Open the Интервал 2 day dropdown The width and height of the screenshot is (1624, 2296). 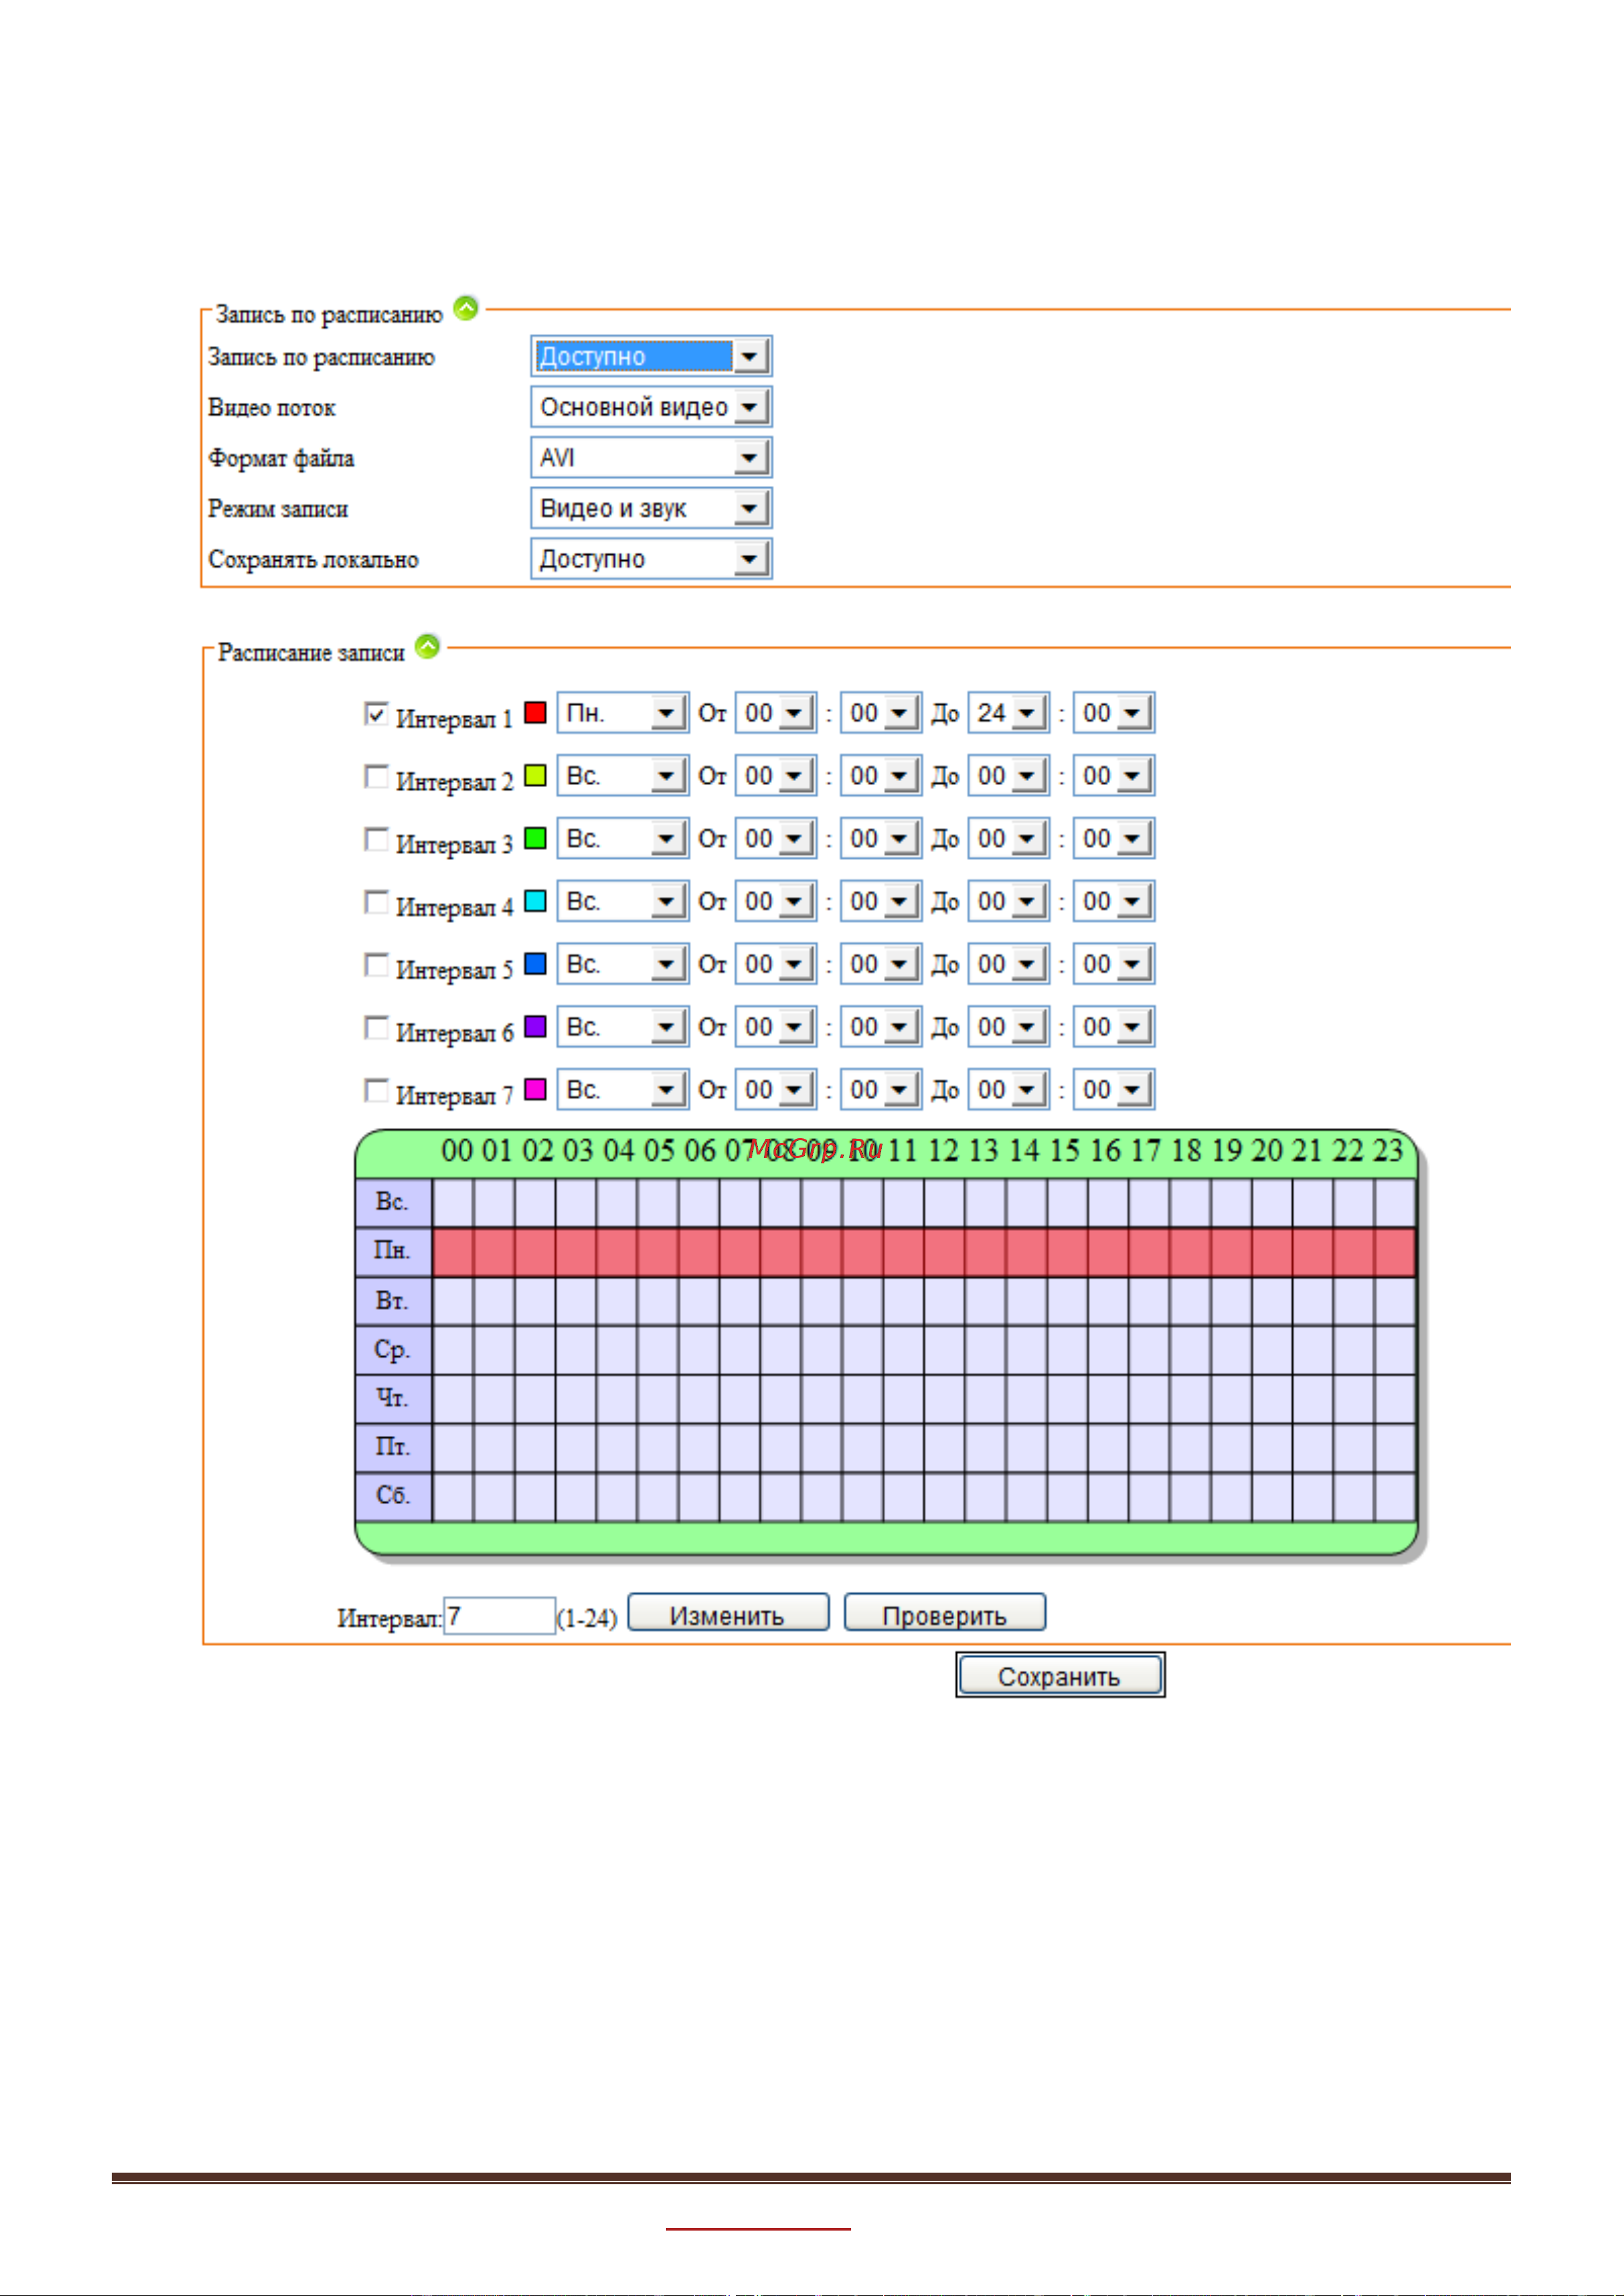[x=623, y=776]
